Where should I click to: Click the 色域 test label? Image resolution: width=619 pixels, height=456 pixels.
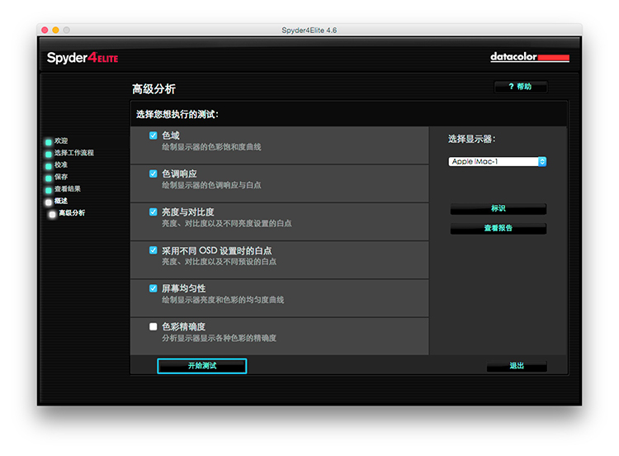point(171,135)
